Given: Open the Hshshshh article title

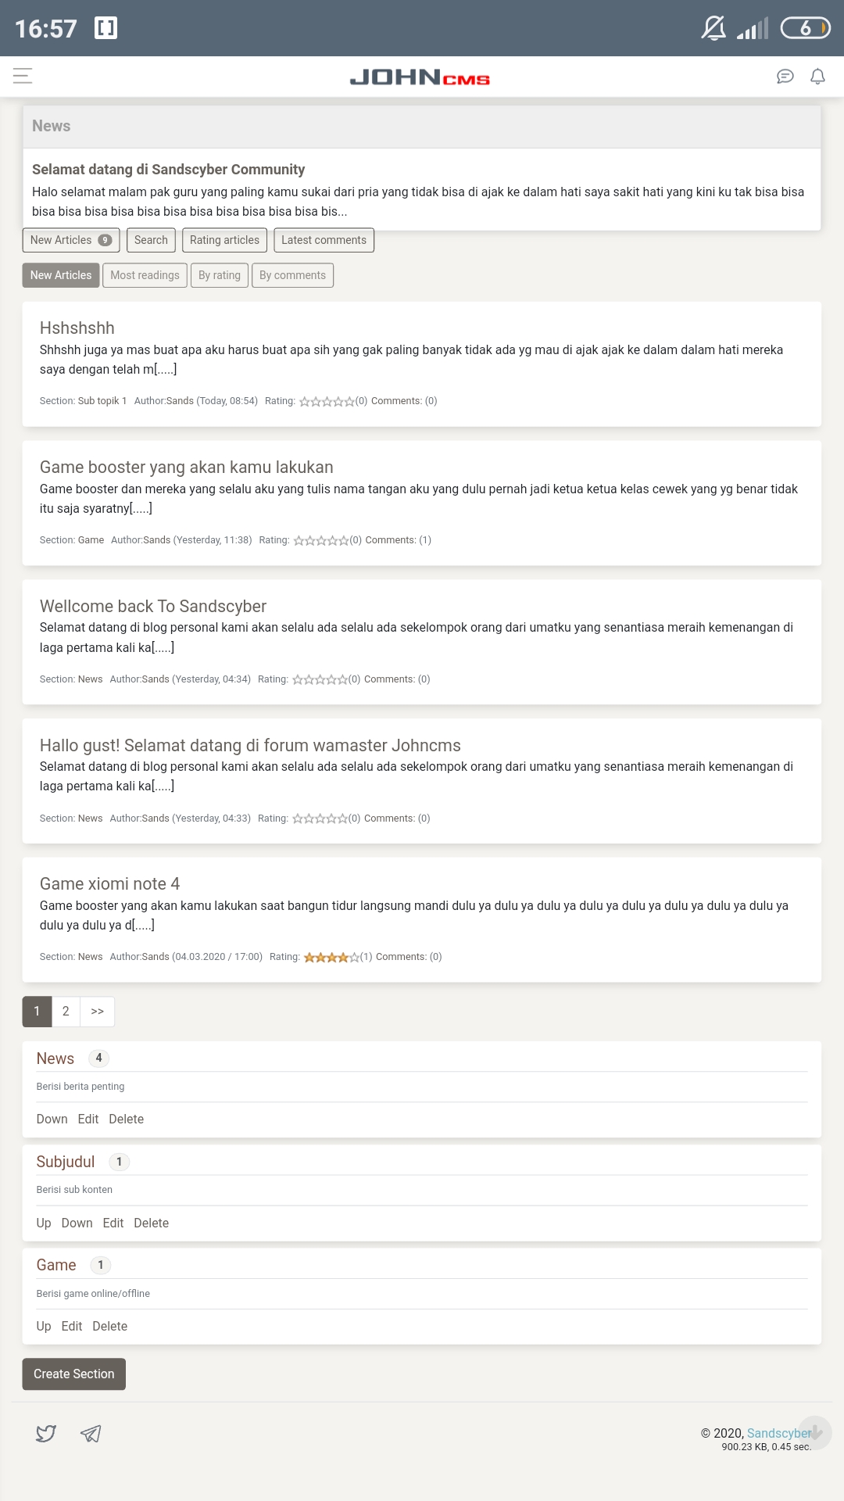Looking at the screenshot, I should tap(77, 328).
